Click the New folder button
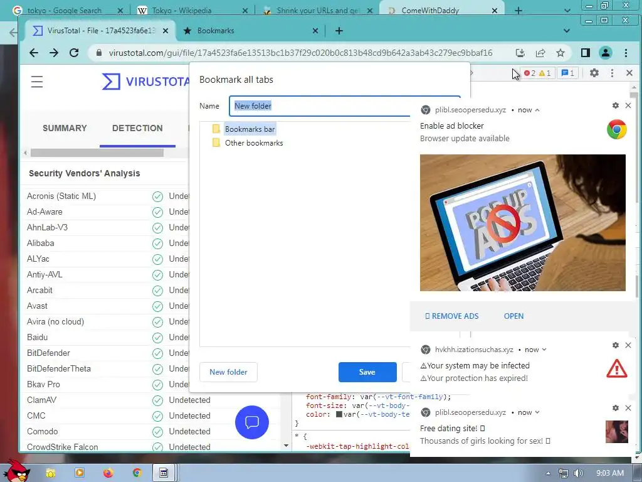The image size is (642, 482). coord(228,372)
